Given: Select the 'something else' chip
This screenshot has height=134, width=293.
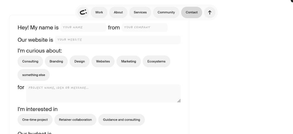Looking at the screenshot, I should coord(34,75).
